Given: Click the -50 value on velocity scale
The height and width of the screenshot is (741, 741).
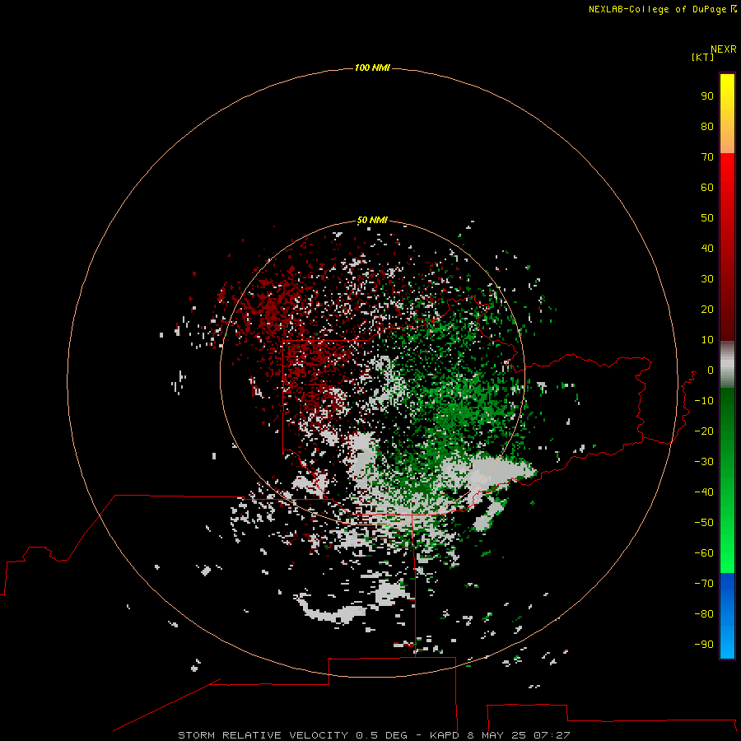Looking at the screenshot, I should [x=704, y=523].
